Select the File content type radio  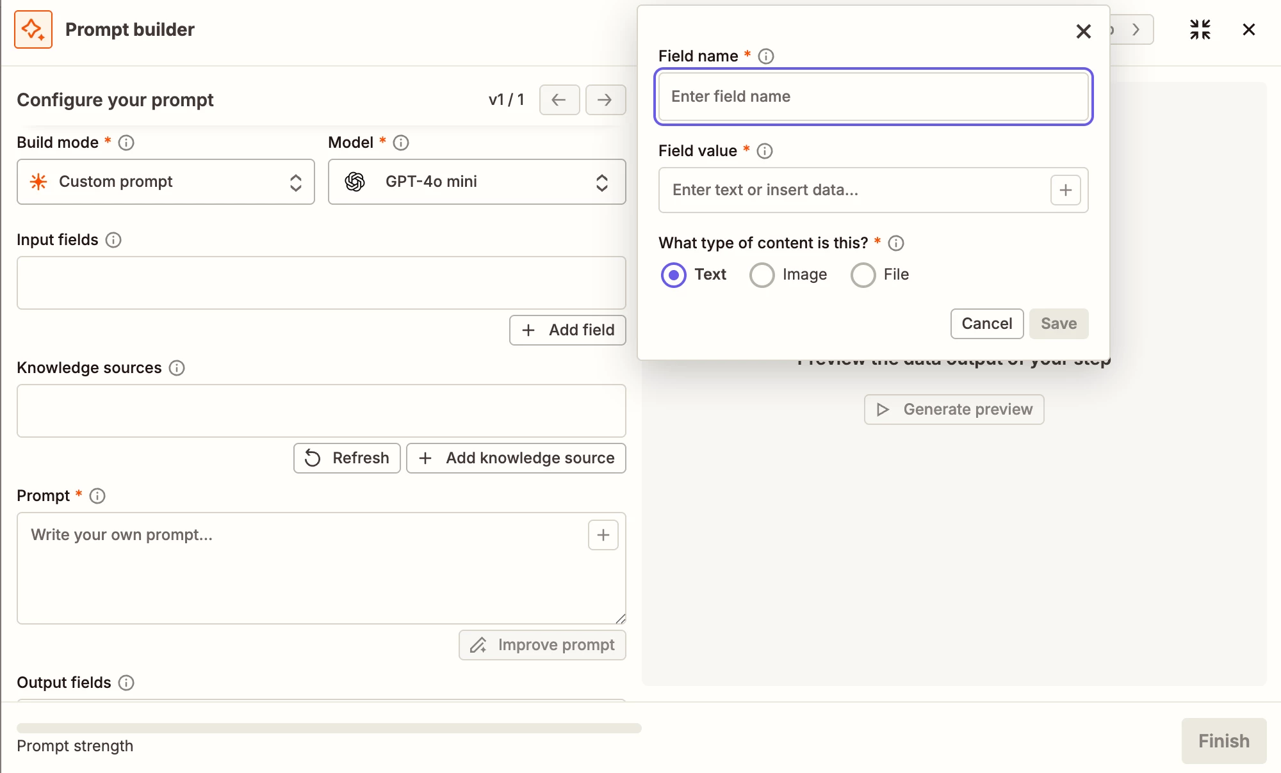863,275
